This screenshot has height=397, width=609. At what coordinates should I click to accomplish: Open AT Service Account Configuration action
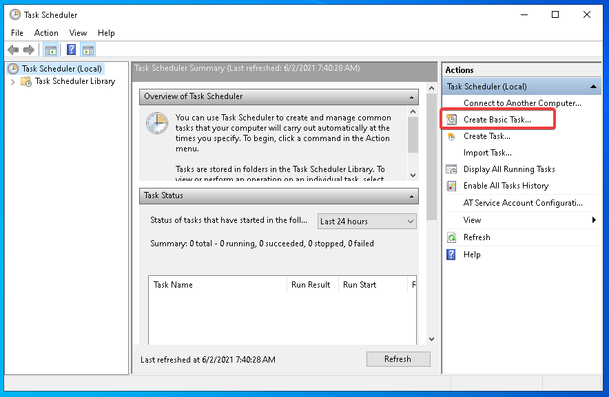click(523, 203)
